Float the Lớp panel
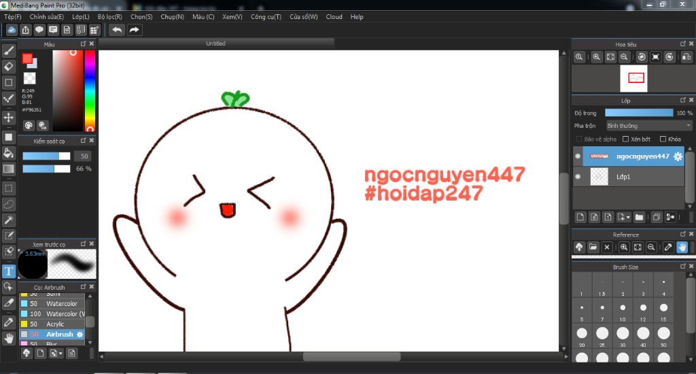Screen dimensions: 696x374 click(682, 100)
